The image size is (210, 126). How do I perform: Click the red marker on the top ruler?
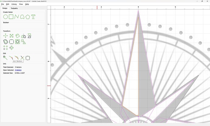tap(97, 7)
